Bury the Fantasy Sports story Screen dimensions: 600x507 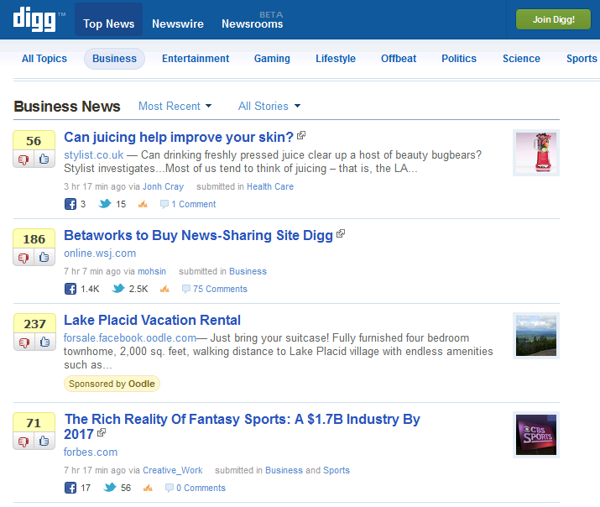tap(23, 442)
